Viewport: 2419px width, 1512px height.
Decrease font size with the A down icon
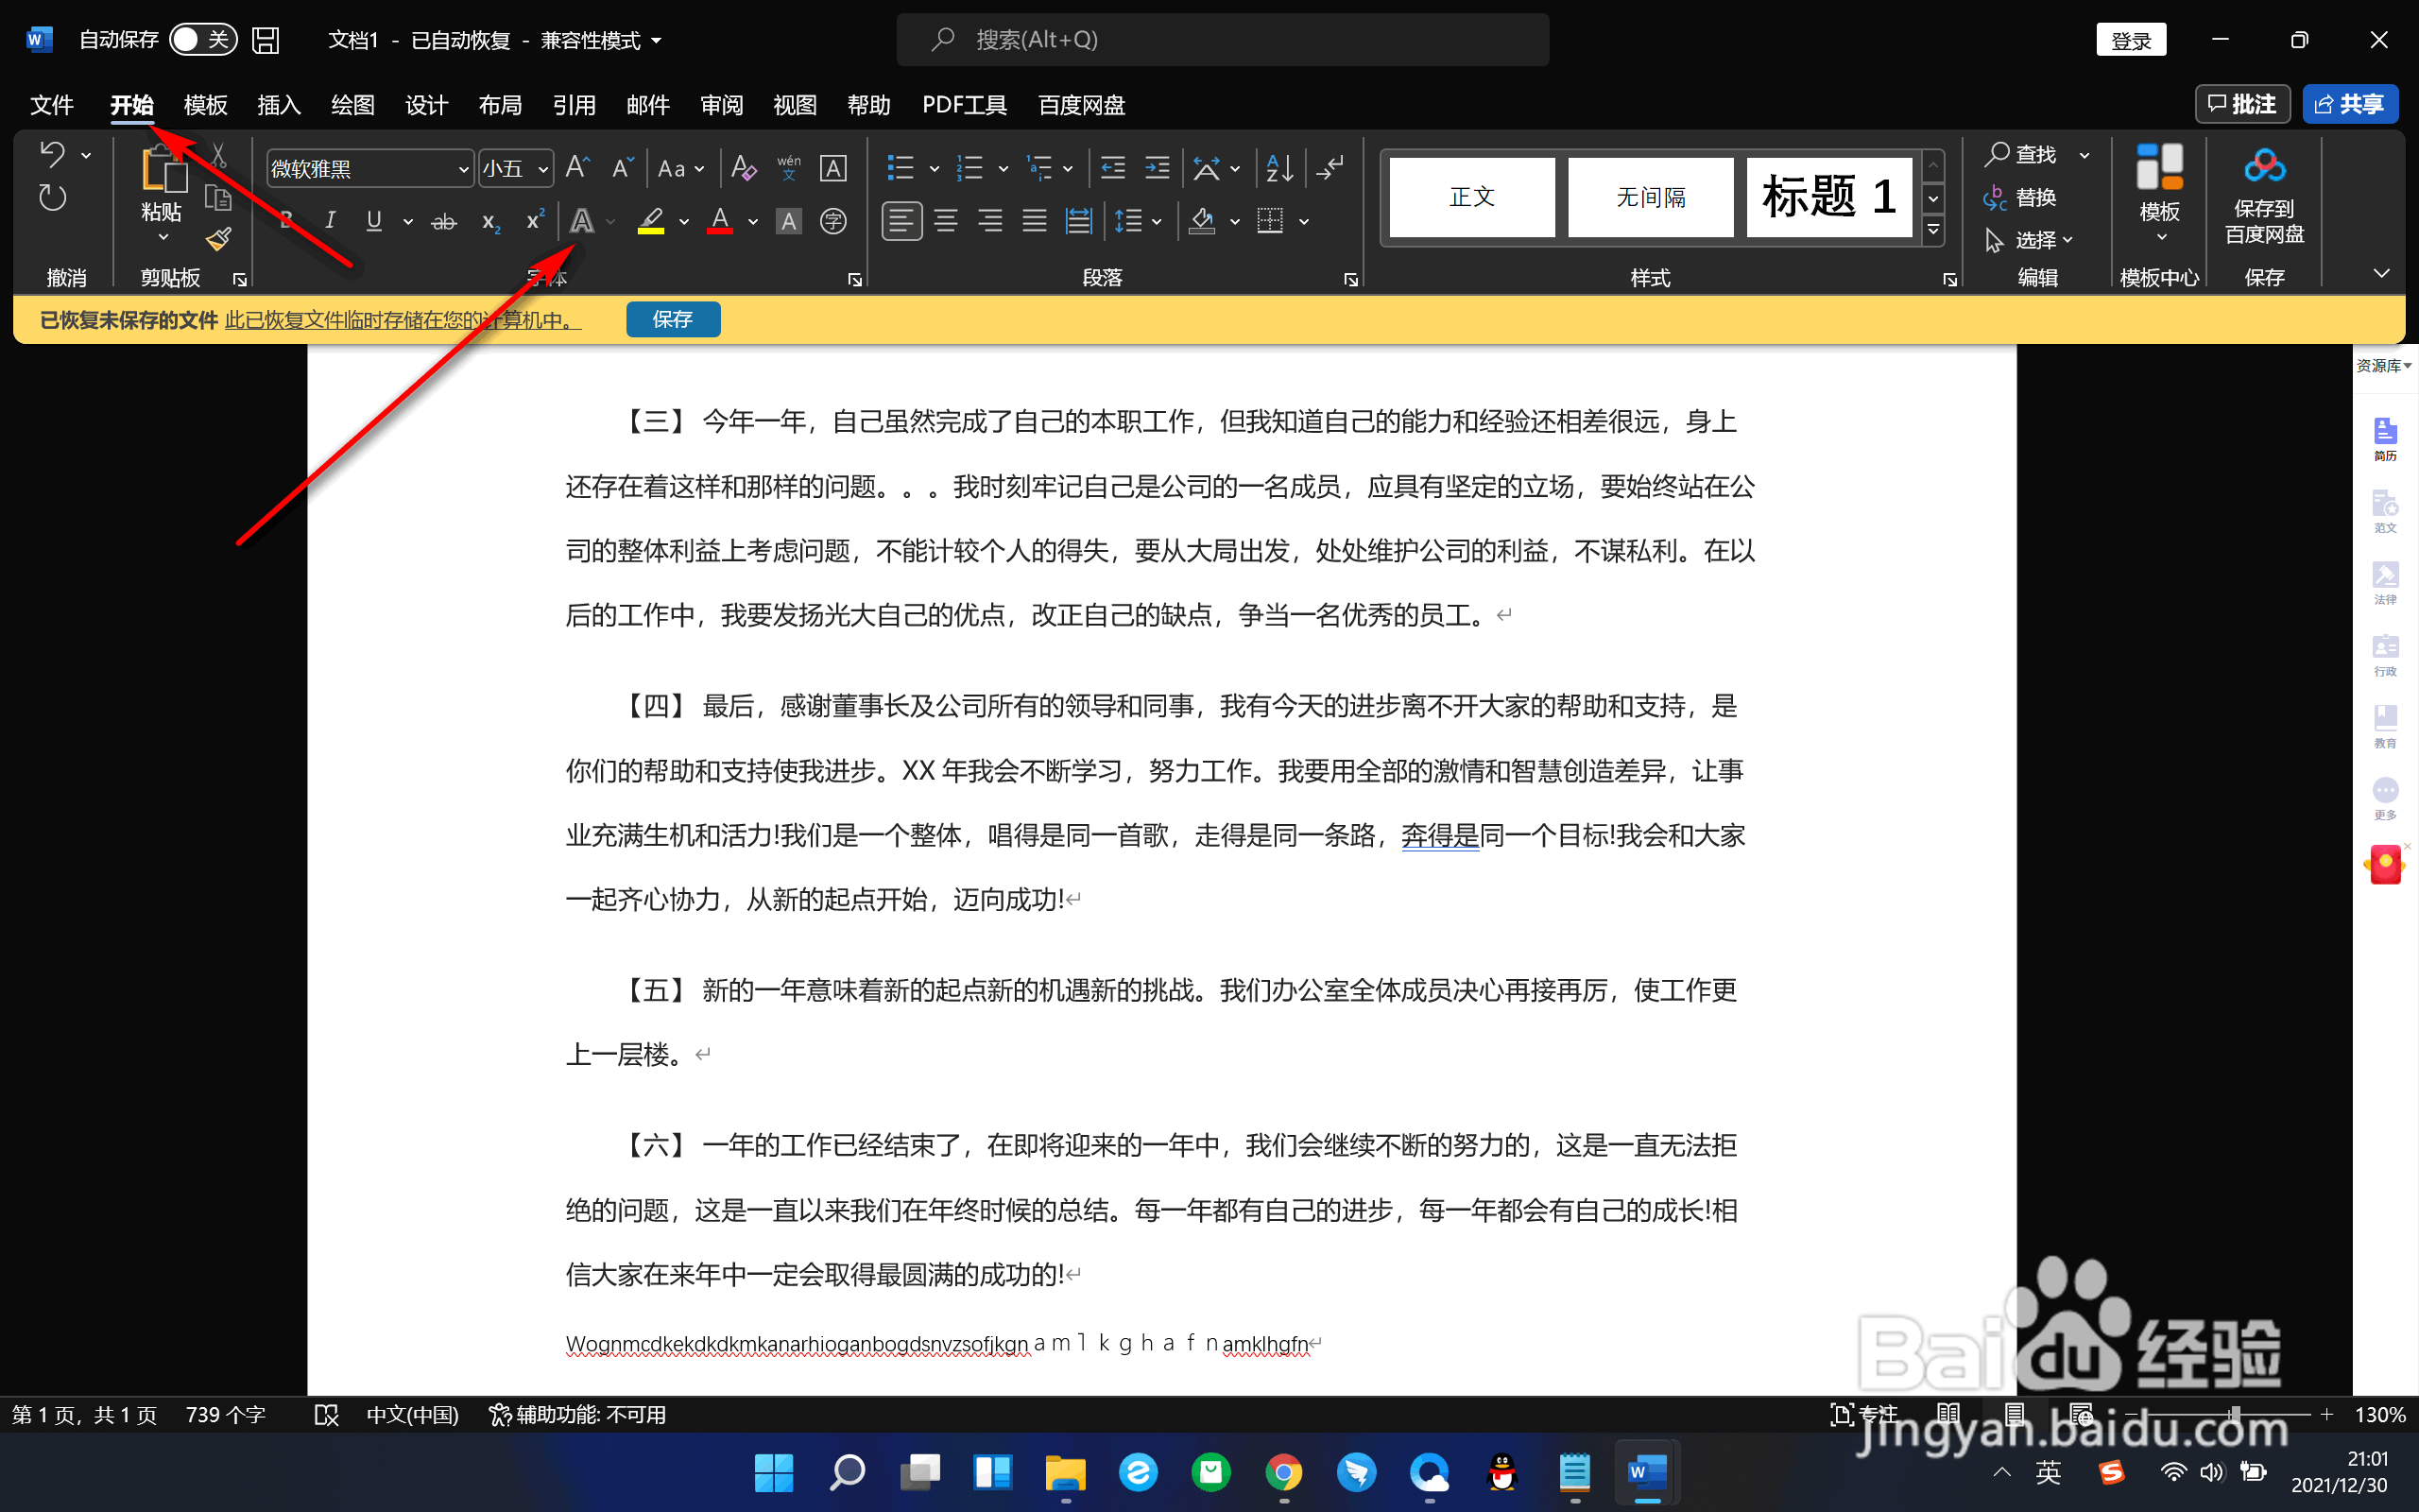(622, 168)
